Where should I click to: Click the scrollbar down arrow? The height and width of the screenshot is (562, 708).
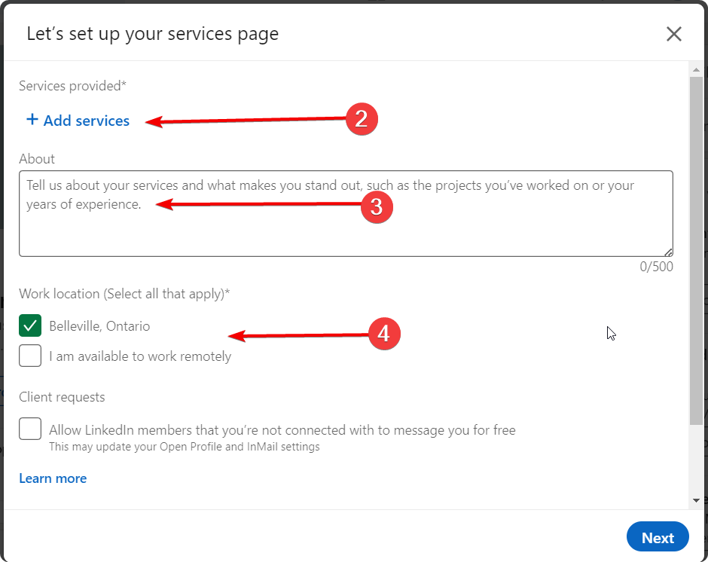click(x=697, y=500)
